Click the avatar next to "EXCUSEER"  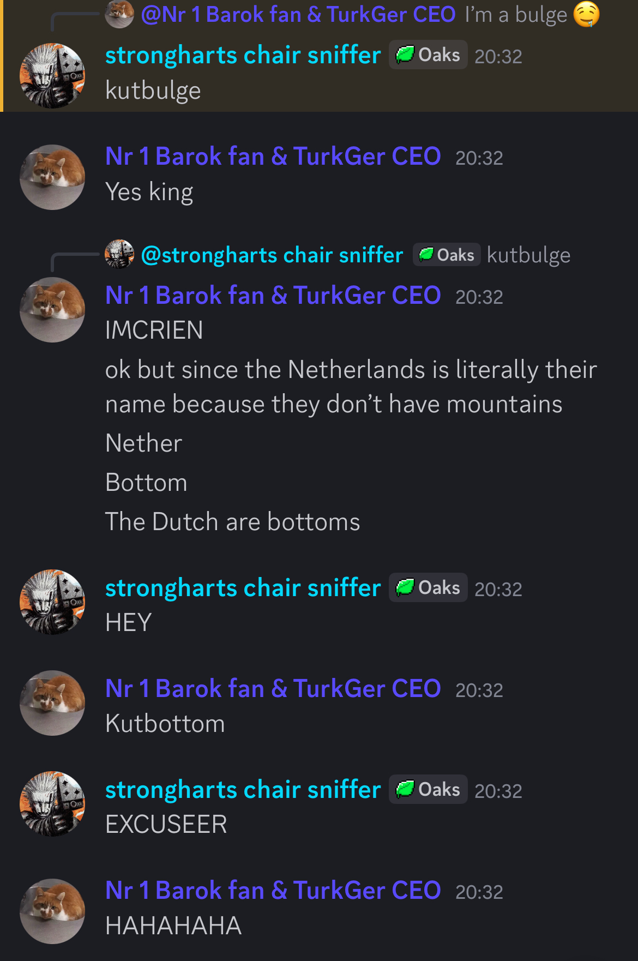[x=52, y=804]
